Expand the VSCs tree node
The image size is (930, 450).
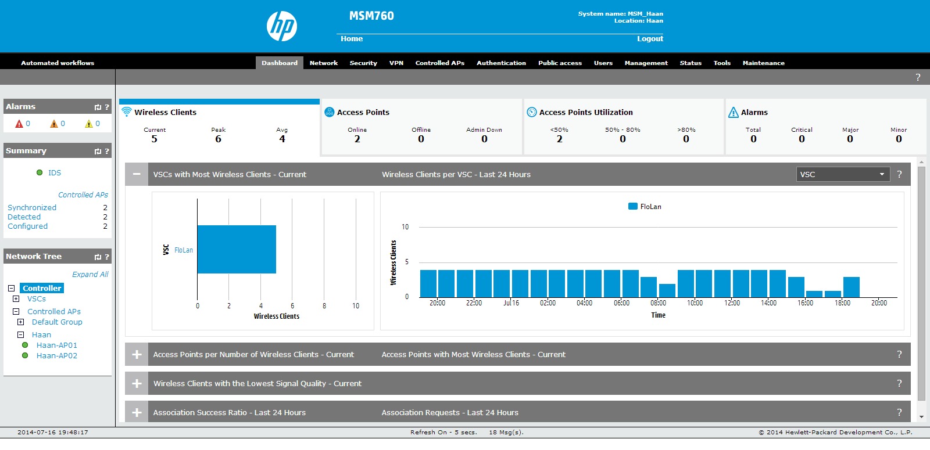(16, 299)
